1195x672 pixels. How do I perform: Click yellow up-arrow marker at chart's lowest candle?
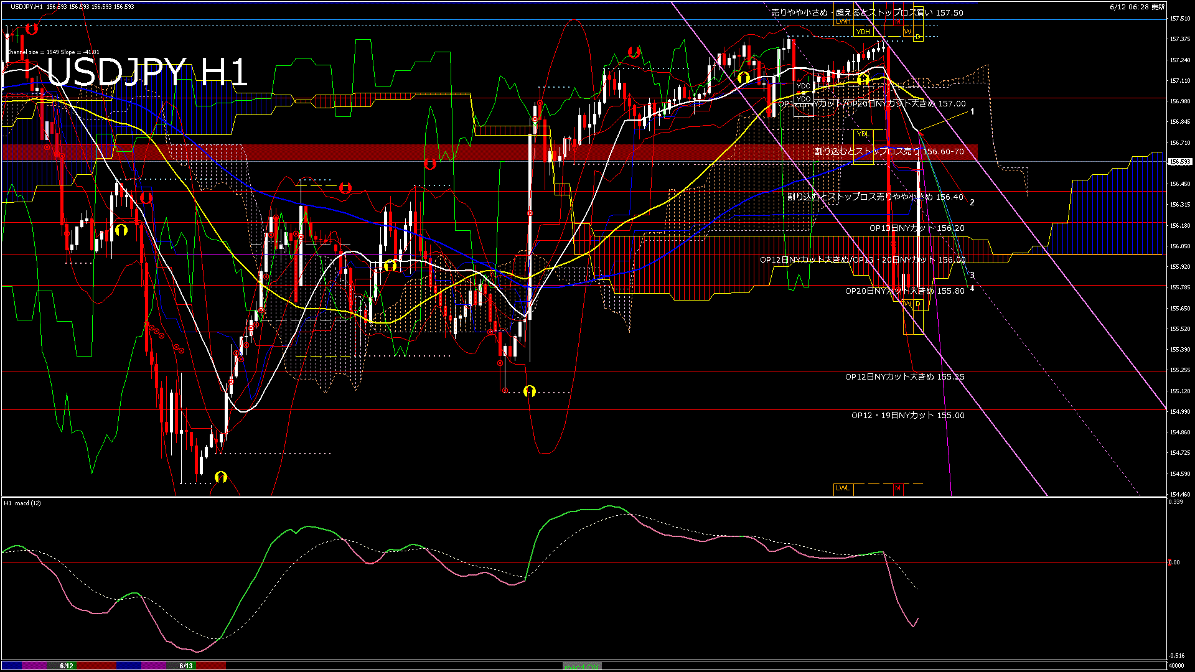pos(221,477)
